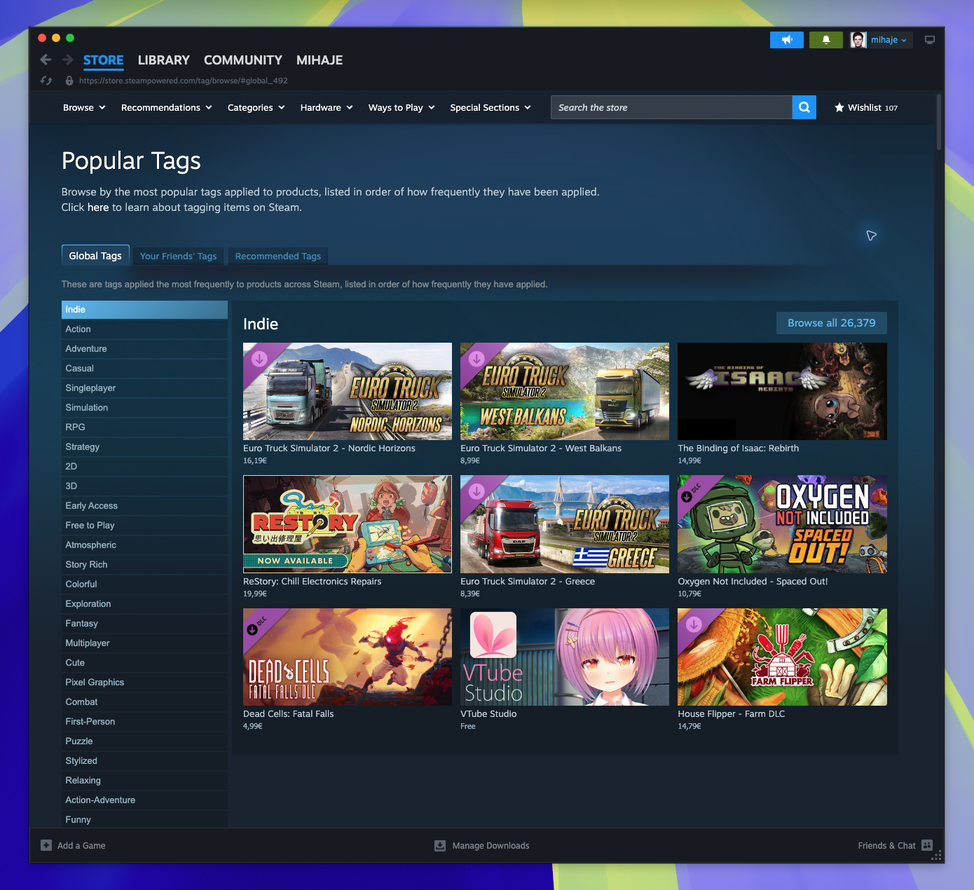The image size is (974, 890).
Task: Select the Adventure tag
Action: click(x=144, y=349)
